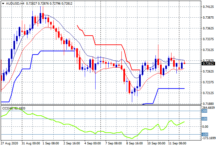The height and width of the screenshot is (147, 216).
Task: Click the 8 Sep 16:00 time label
Action: (135, 143)
